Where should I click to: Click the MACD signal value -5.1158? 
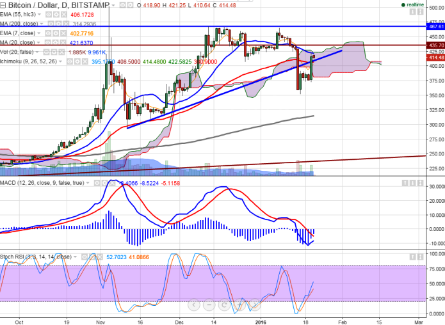point(170,183)
